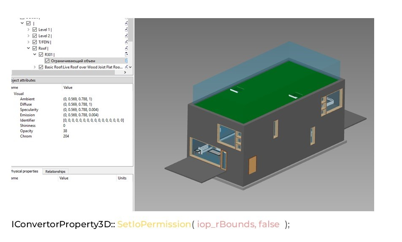Click the object icon in the T/FDN row
The image size is (402, 242).
coord(126,42)
